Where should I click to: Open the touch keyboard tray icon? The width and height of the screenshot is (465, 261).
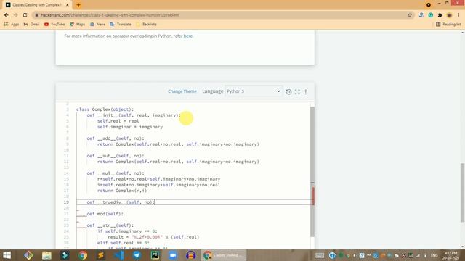click(320, 255)
